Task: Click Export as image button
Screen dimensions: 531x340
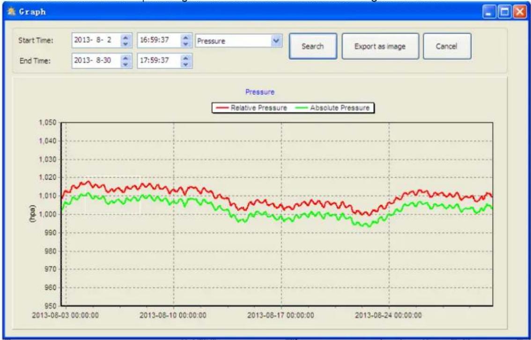Action: [x=380, y=46]
